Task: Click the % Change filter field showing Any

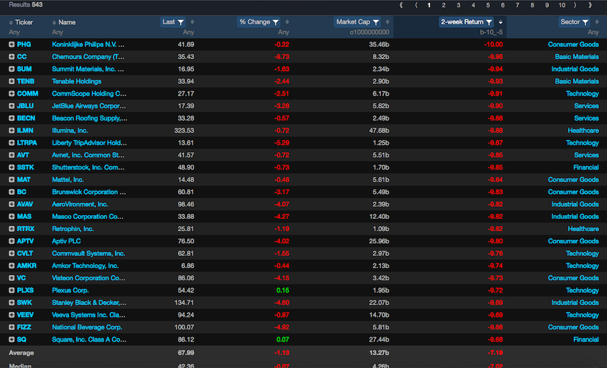Action: pyautogui.click(x=283, y=33)
